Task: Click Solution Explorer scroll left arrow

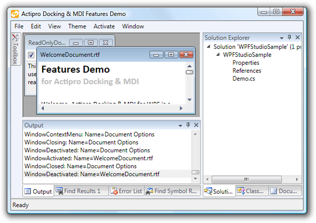Action: tap(207, 179)
